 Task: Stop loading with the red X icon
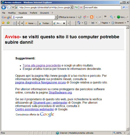(x=81, y=7)
